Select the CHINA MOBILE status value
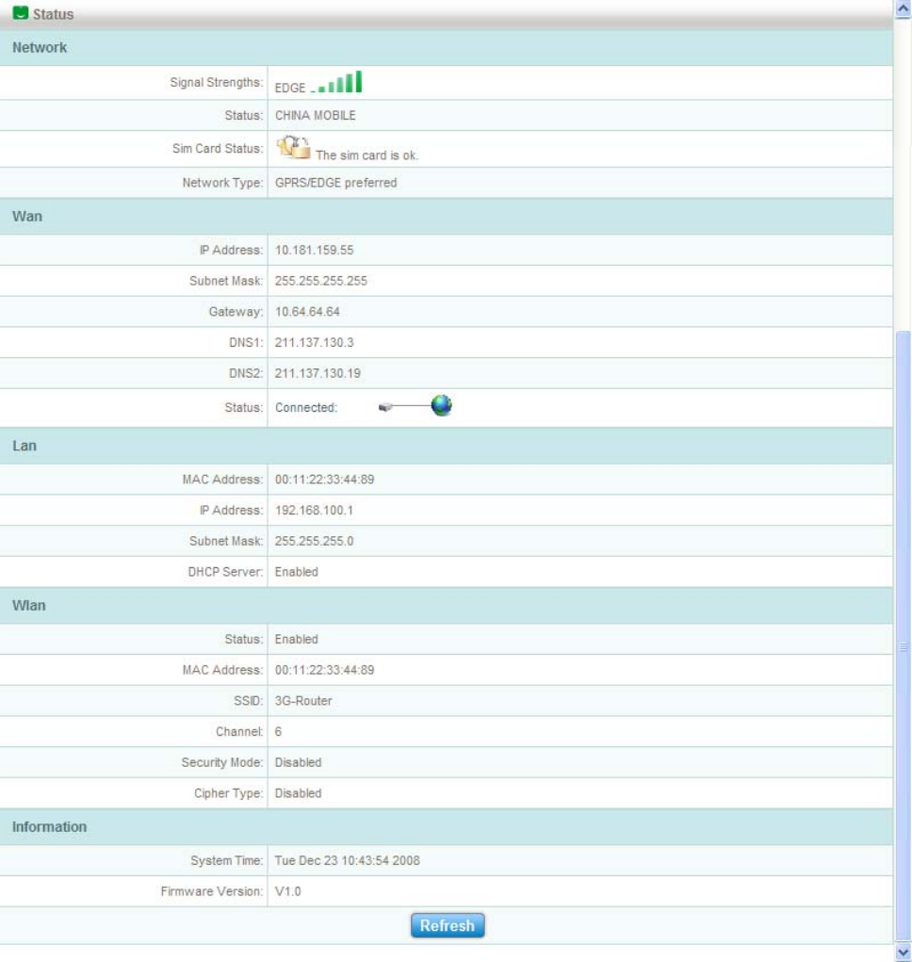The height and width of the screenshot is (962, 912). pos(316,115)
